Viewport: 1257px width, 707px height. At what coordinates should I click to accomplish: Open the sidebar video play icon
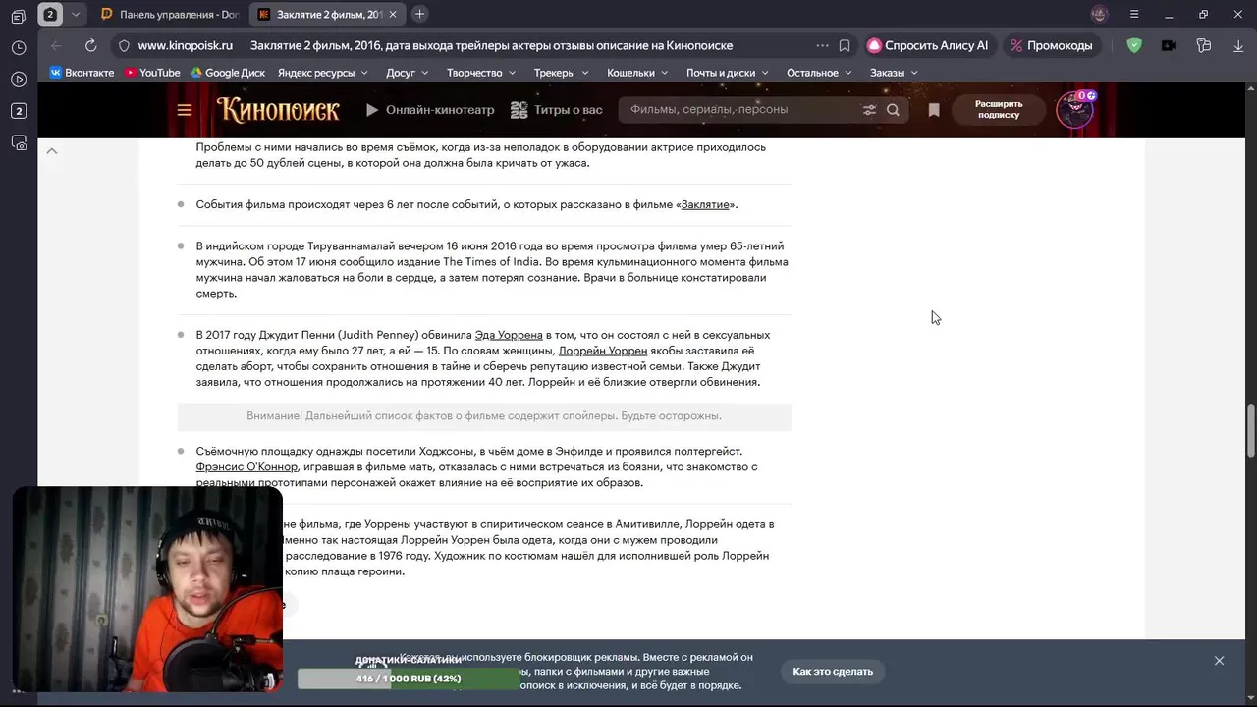tap(18, 80)
